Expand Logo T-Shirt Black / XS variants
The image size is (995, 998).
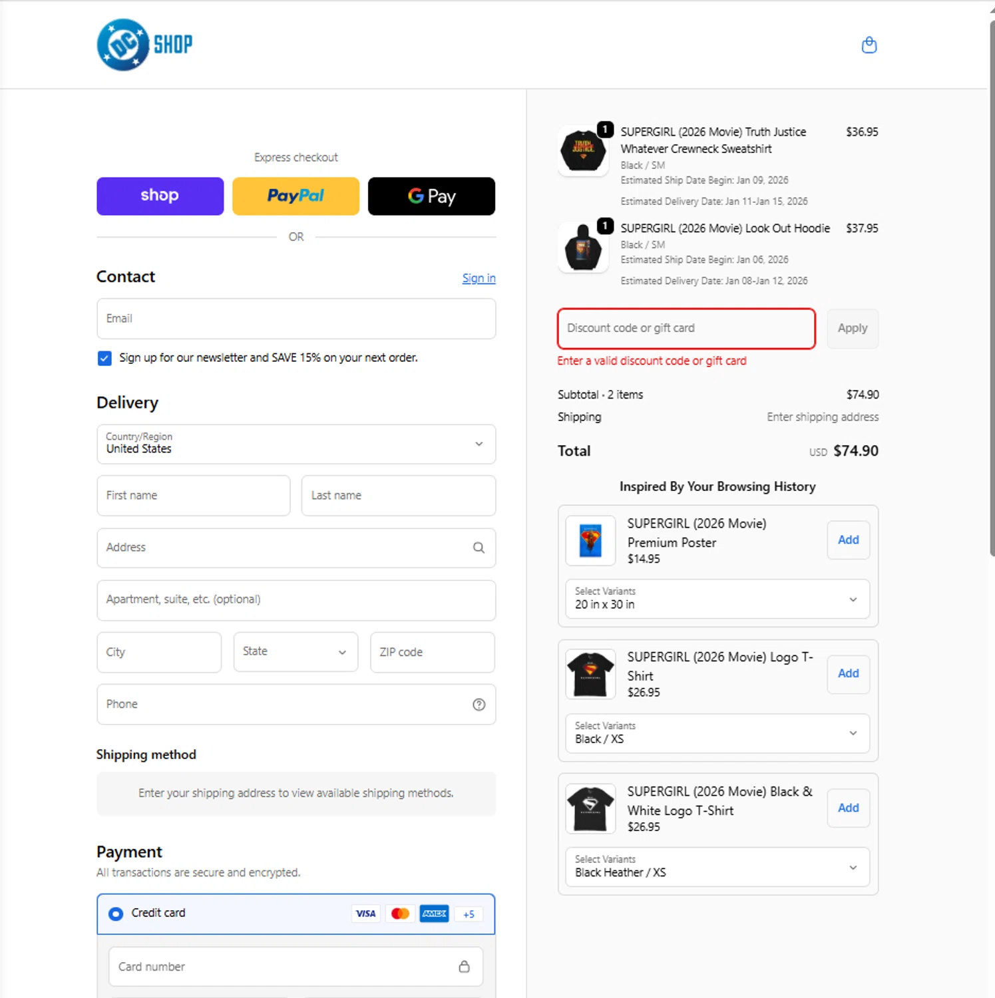717,733
